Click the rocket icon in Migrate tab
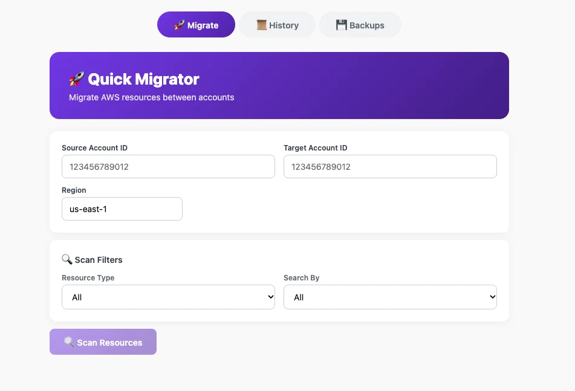The image size is (575, 391). [179, 25]
